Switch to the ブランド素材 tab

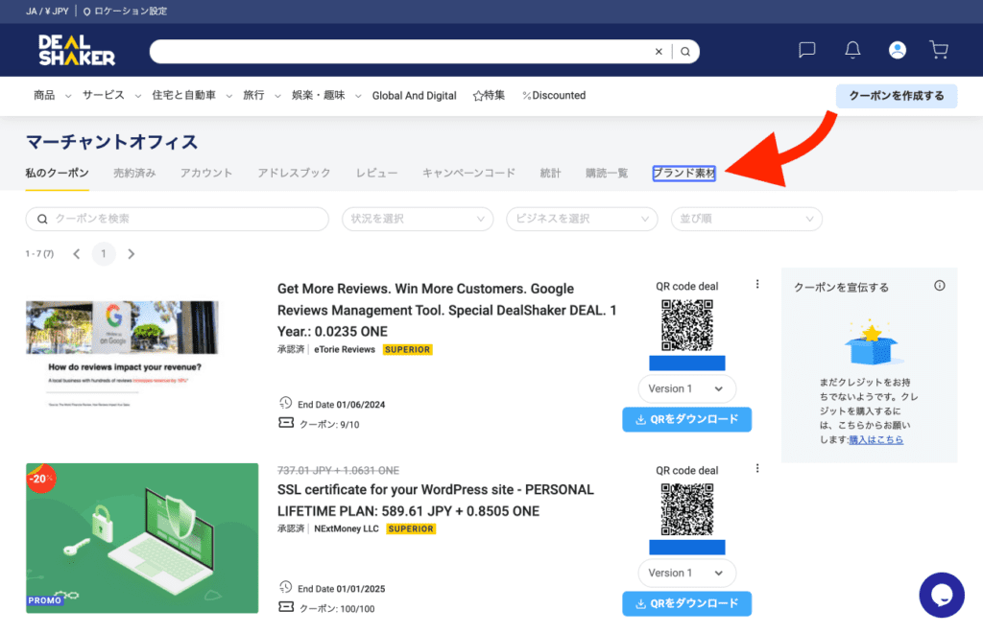[683, 173]
